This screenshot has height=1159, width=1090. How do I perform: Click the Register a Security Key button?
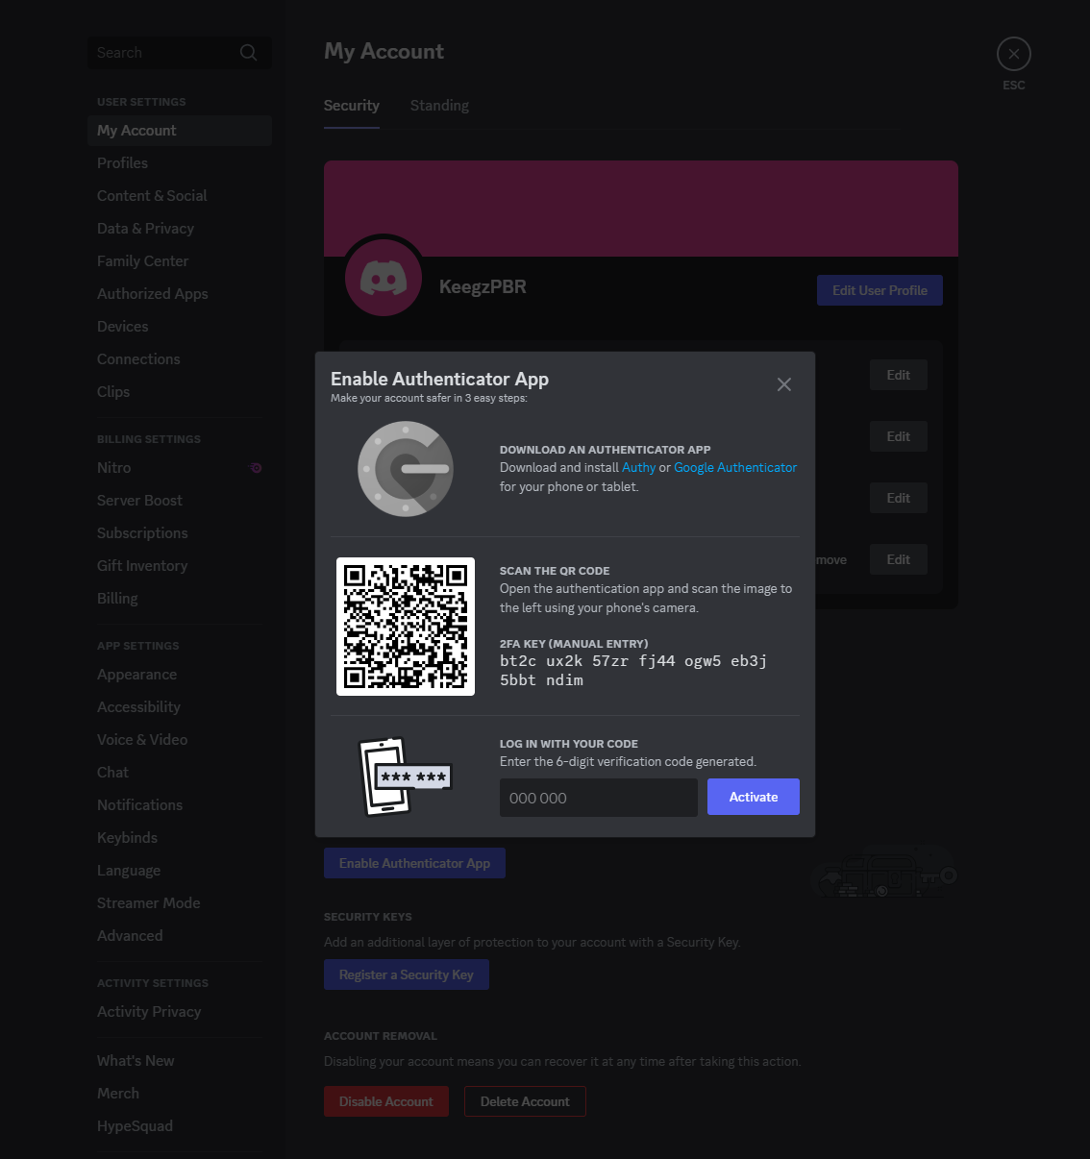tap(407, 974)
